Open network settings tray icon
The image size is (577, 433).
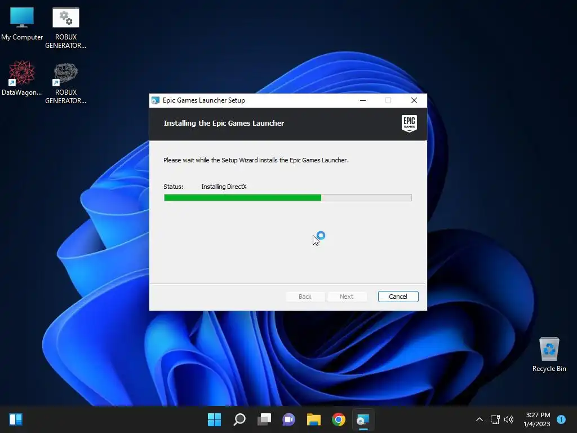click(495, 419)
